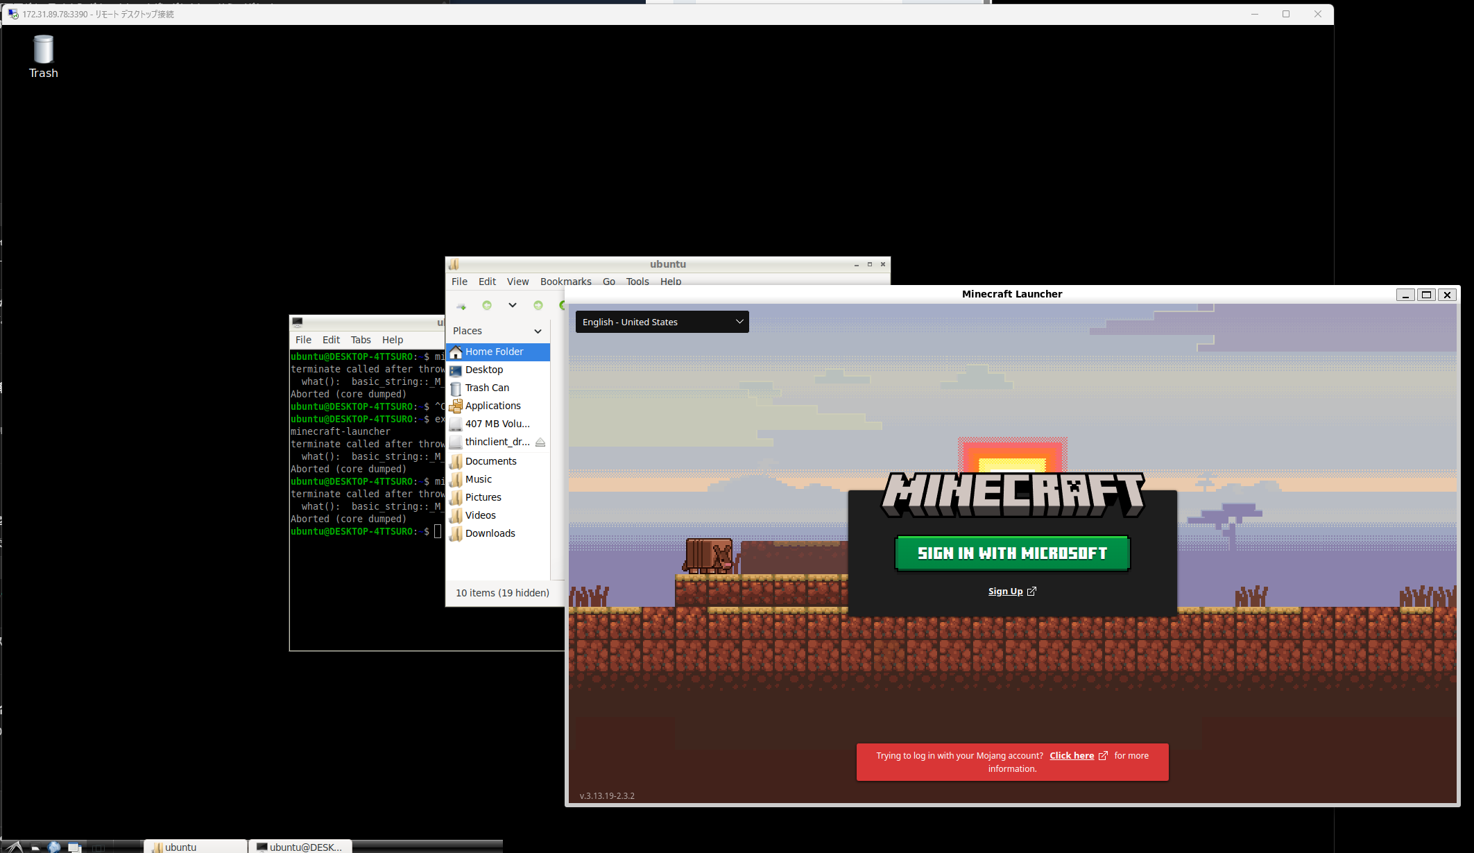The height and width of the screenshot is (853, 1474).
Task: Click the terminal prompt cursor line
Action: (366, 532)
